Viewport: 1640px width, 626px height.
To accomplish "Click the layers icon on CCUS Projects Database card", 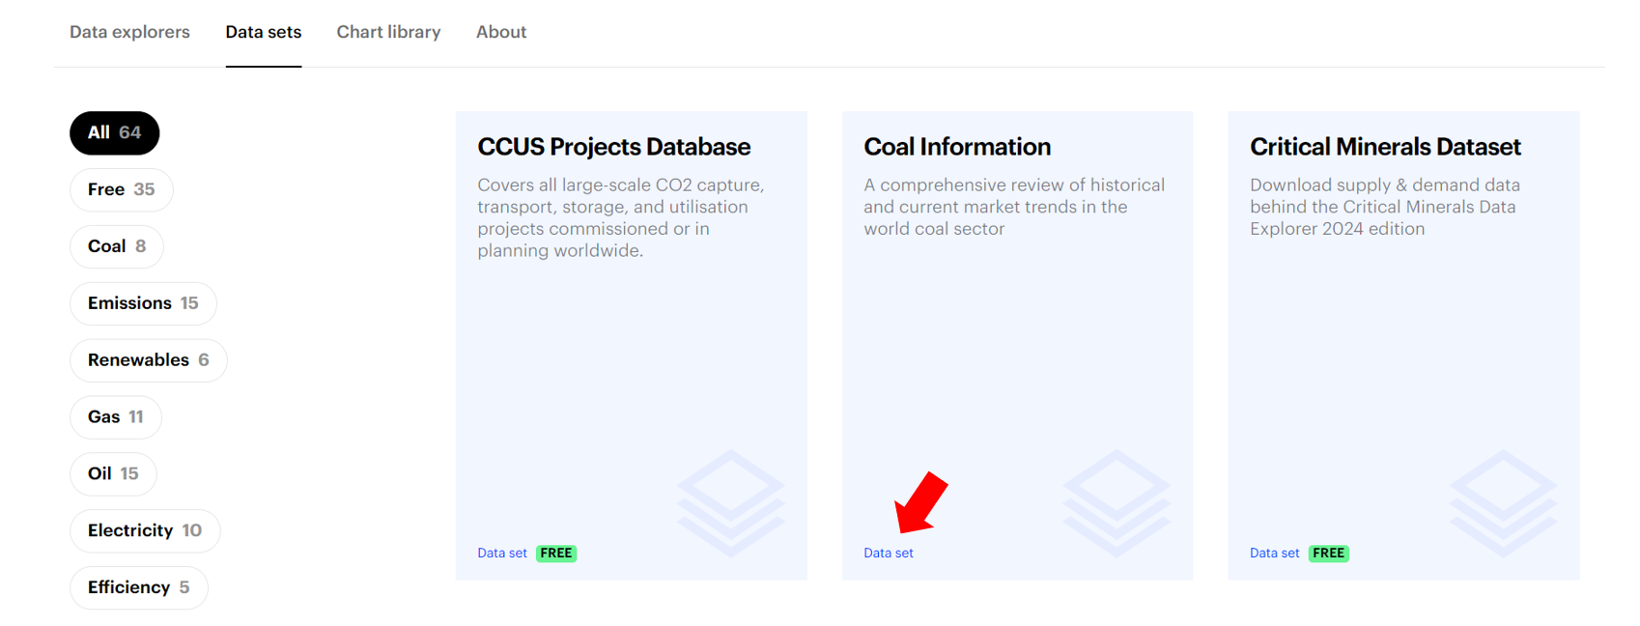I will tap(730, 502).
